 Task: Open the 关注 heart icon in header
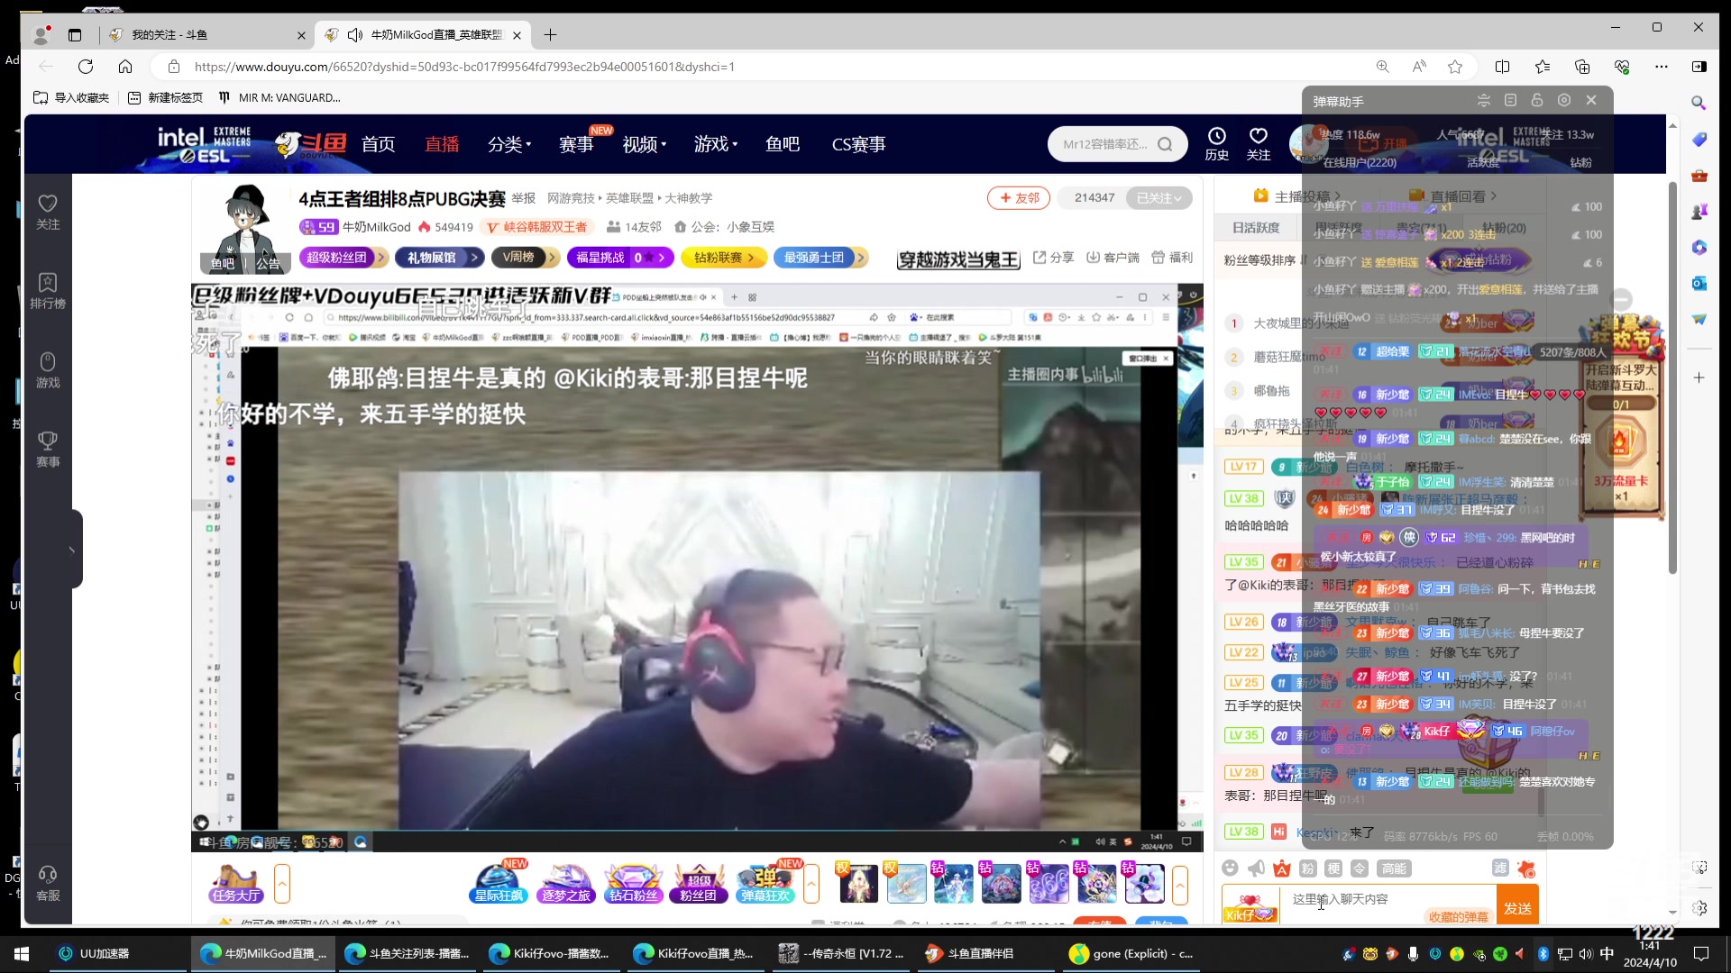point(1258,143)
